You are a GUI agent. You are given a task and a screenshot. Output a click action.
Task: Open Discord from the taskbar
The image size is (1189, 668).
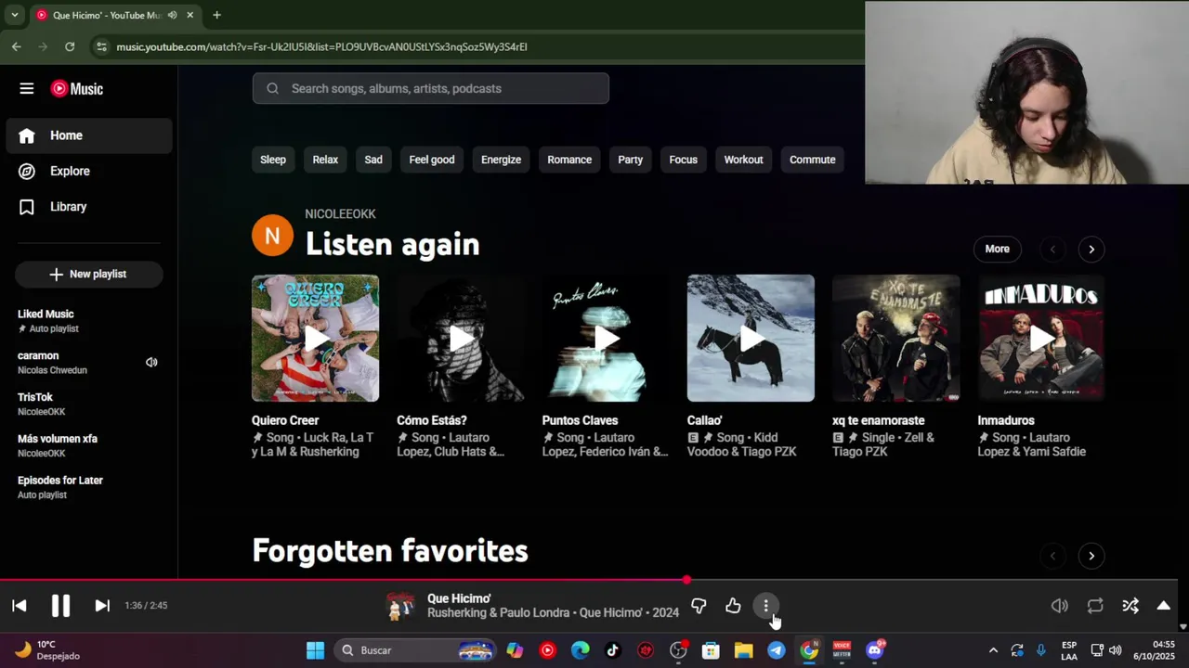pos(875,650)
